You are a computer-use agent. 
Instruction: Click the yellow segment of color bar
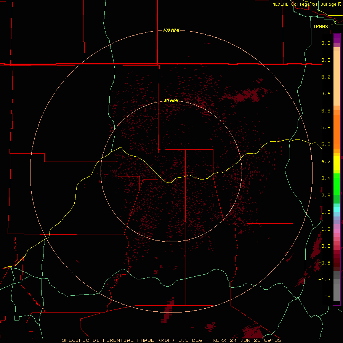click(337, 163)
